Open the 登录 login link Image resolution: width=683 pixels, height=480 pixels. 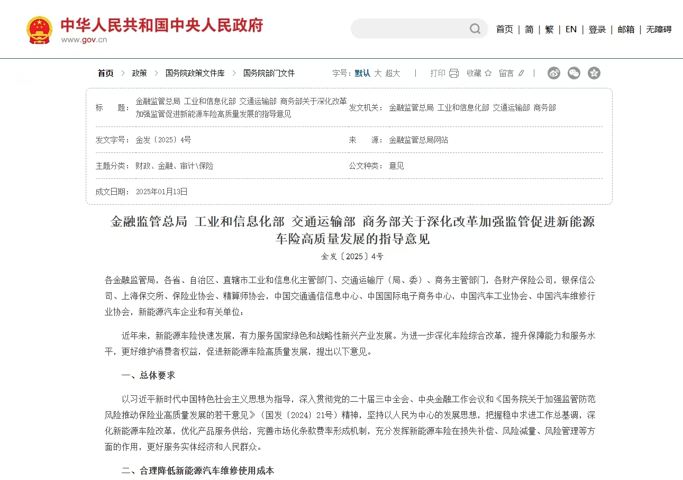pos(597,30)
